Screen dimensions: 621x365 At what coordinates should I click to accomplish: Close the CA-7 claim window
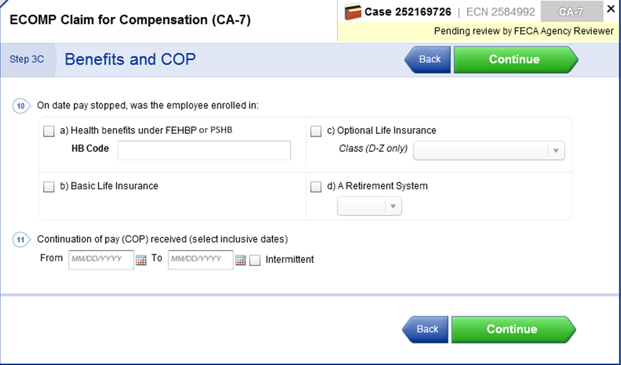611,9
